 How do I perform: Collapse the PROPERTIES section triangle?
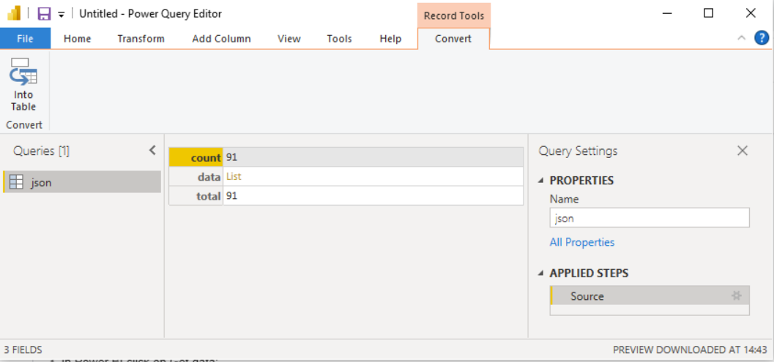click(542, 181)
